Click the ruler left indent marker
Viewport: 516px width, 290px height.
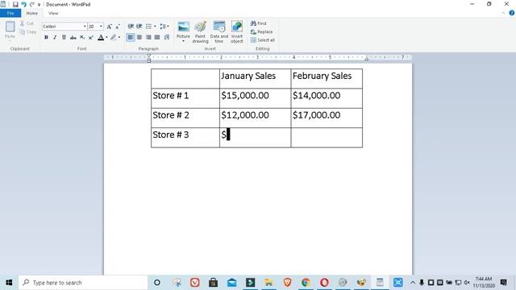(x=148, y=58)
